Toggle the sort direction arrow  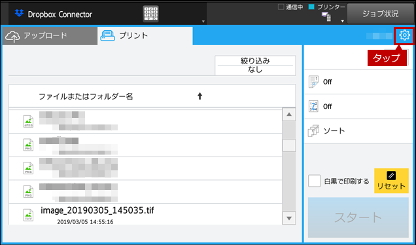[199, 96]
